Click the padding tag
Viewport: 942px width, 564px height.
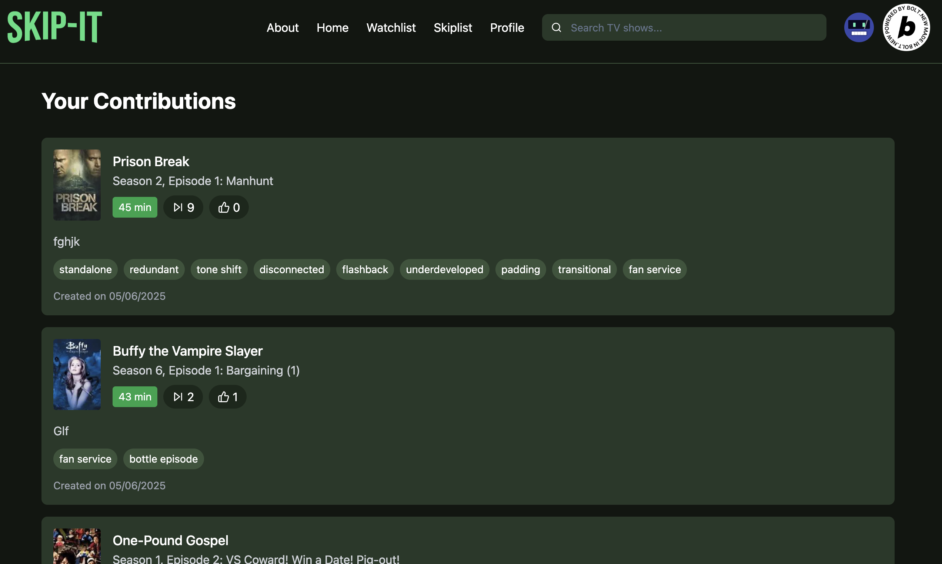pyautogui.click(x=520, y=269)
